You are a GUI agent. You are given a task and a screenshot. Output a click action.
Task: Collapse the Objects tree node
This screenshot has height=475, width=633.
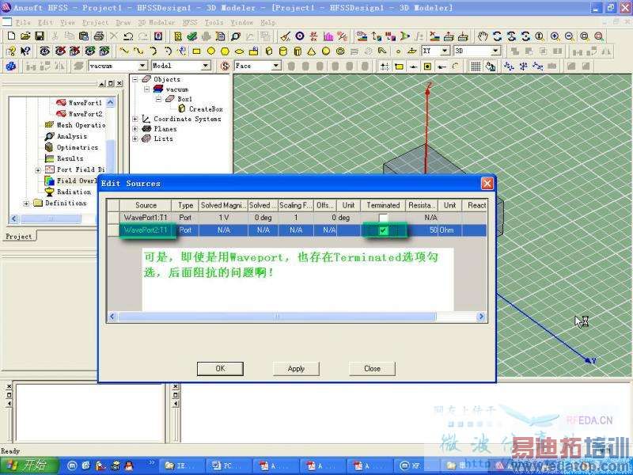click(x=135, y=79)
